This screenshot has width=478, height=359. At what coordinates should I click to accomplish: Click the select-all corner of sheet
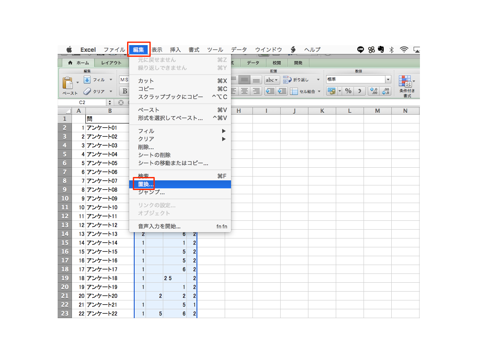[65, 111]
